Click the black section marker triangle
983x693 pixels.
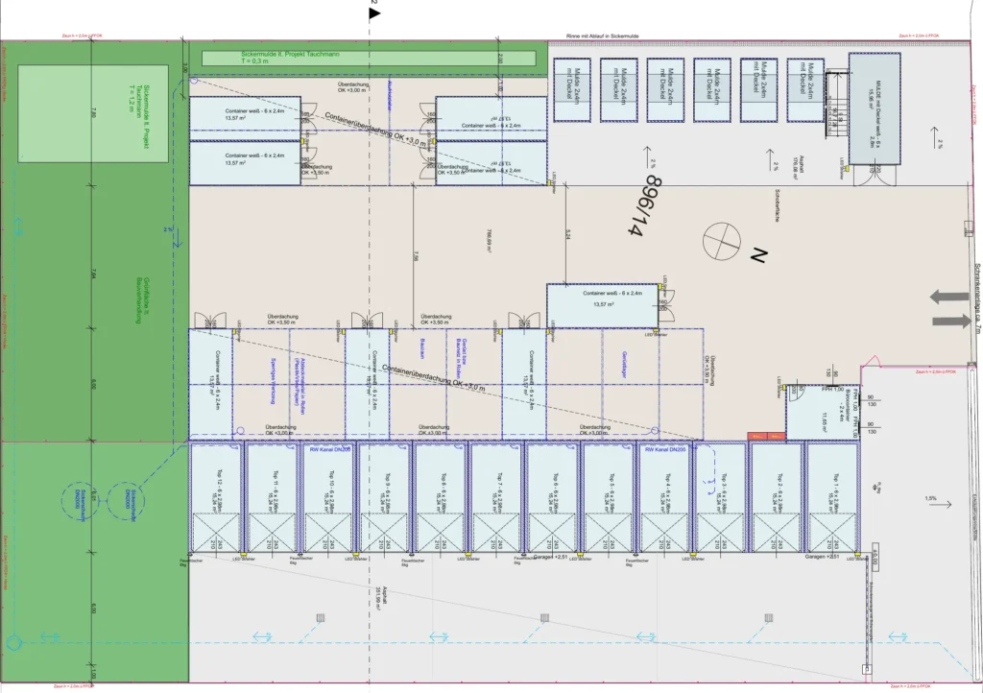374,13
